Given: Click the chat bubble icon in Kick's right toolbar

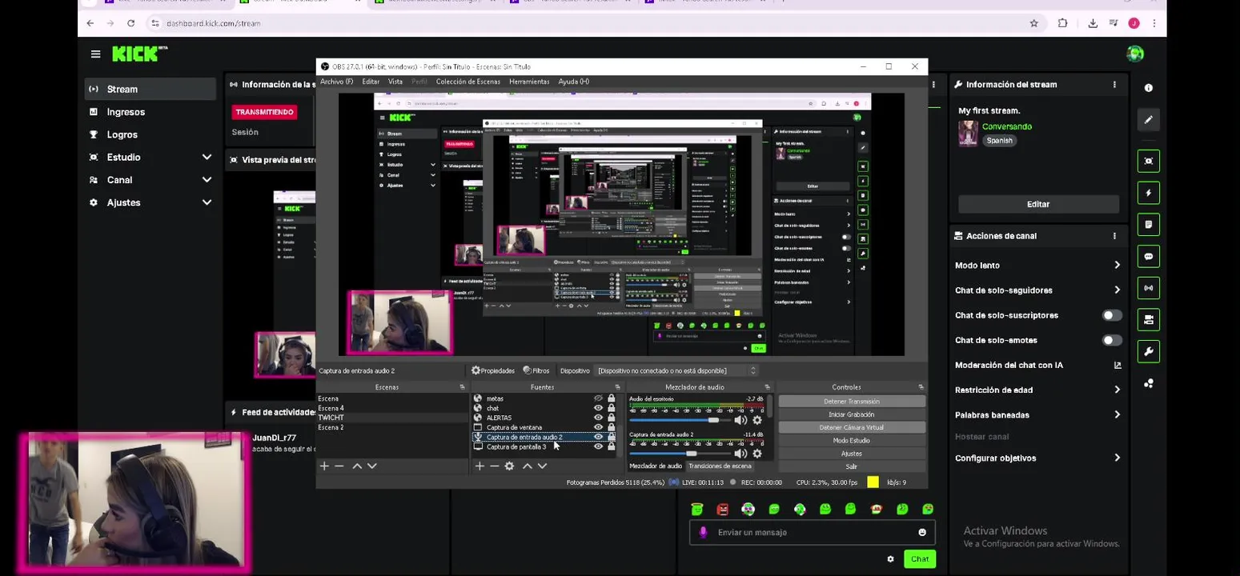Looking at the screenshot, I should pos(1149,257).
